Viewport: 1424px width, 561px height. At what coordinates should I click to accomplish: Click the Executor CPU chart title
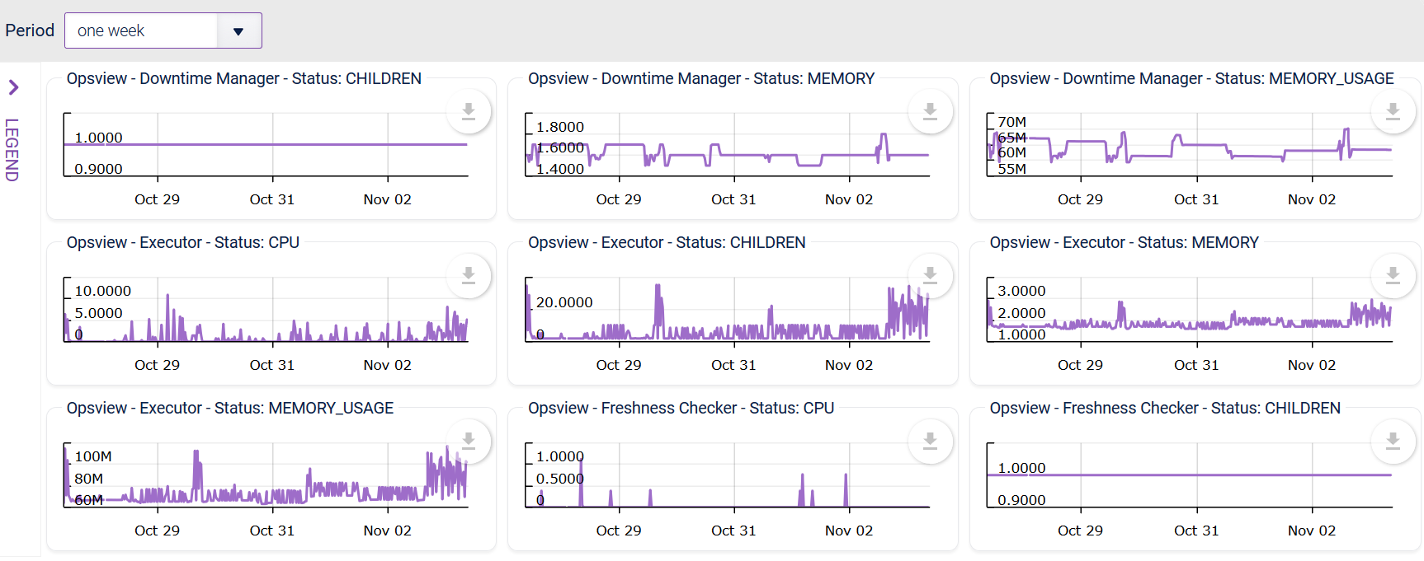coord(183,243)
